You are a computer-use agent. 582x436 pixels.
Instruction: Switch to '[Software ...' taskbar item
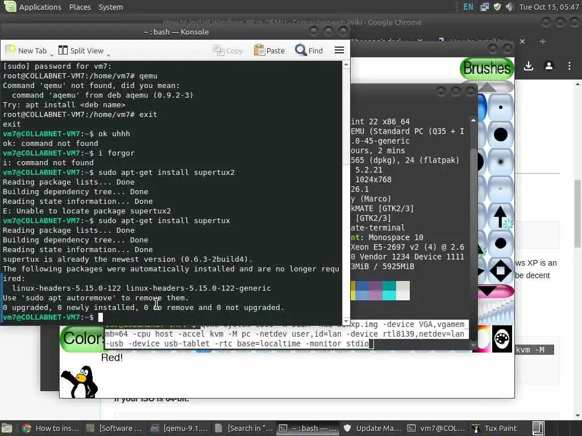tap(114, 428)
